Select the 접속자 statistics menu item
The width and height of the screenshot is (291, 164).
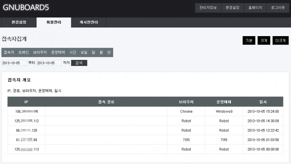(x=9, y=52)
